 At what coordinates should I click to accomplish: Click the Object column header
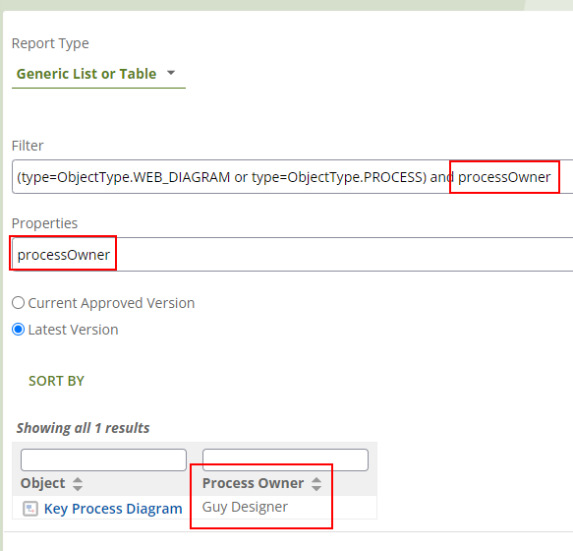(x=43, y=483)
